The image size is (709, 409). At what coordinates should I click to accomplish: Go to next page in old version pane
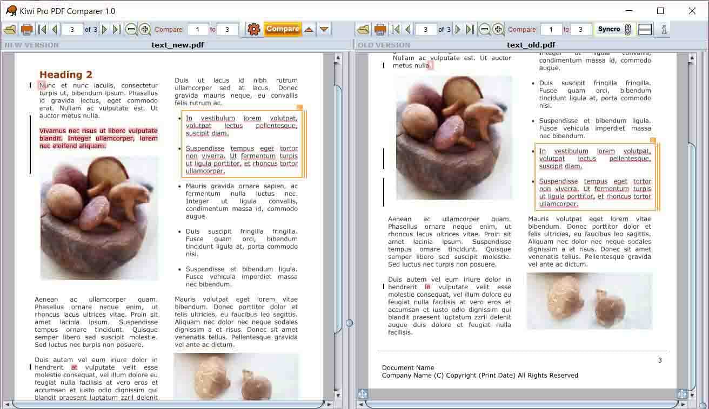point(458,29)
